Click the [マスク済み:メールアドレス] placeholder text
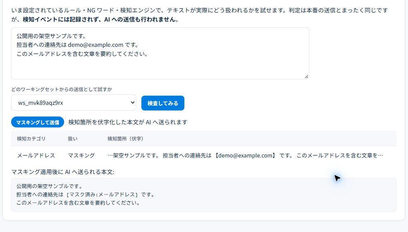This screenshot has width=408, height=232. tap(102, 194)
